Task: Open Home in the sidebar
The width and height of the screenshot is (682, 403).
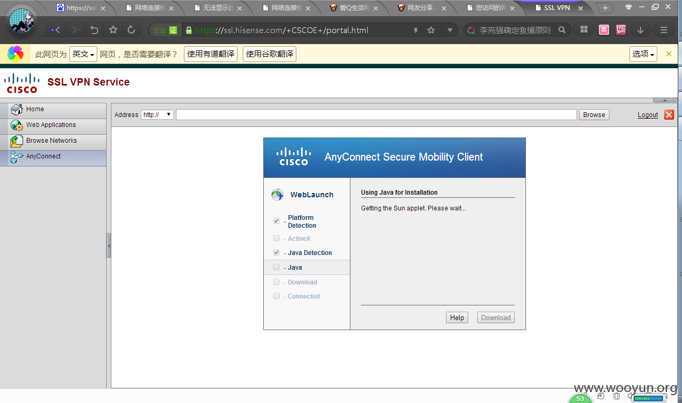Action: pyautogui.click(x=53, y=111)
